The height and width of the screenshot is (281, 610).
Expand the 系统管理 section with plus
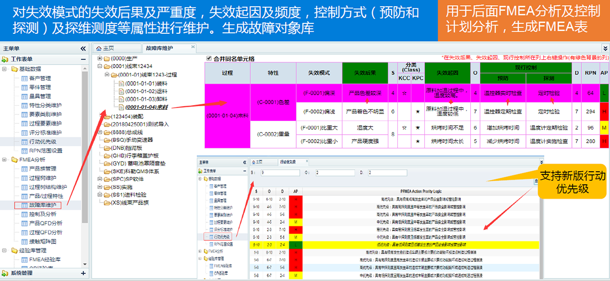click(83, 273)
